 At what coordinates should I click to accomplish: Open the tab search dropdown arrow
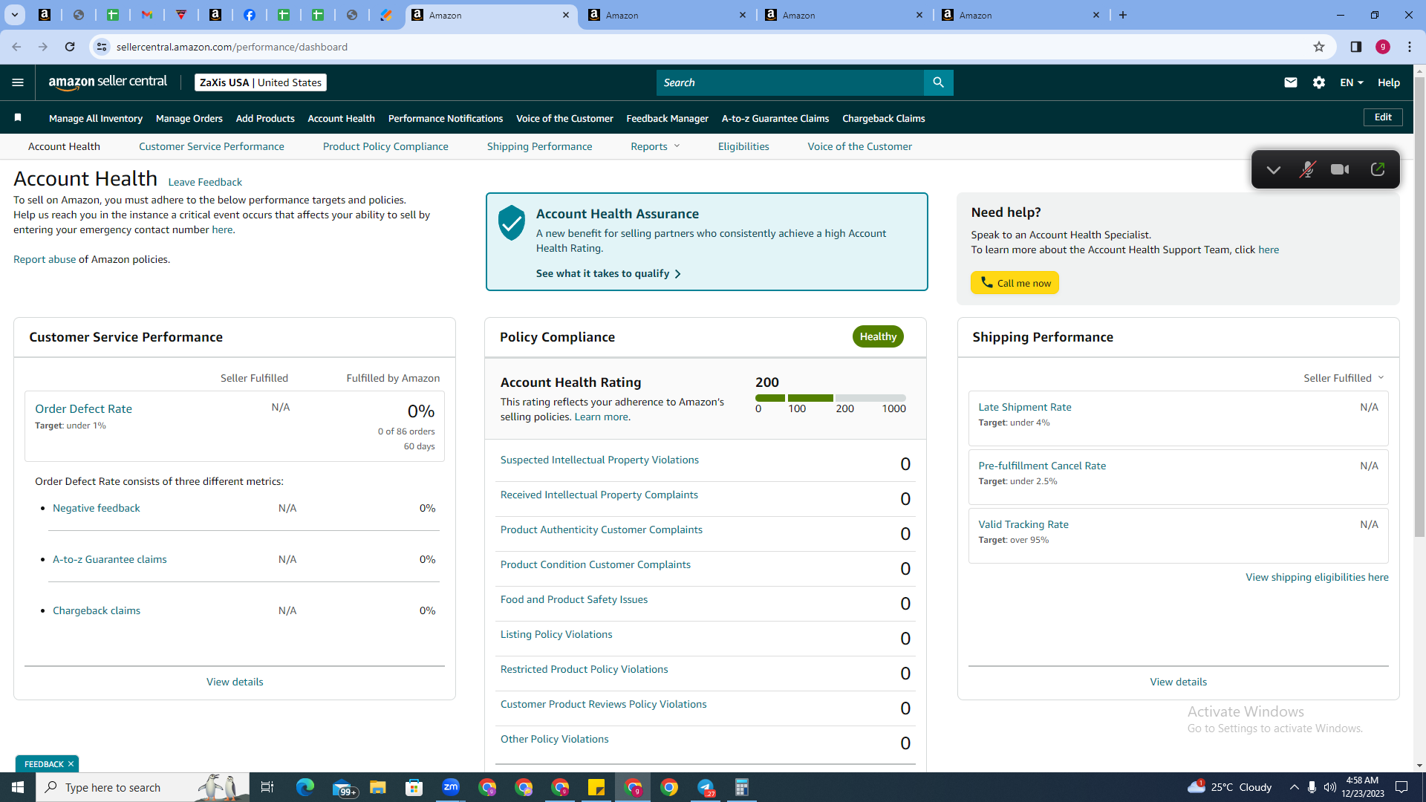(x=14, y=15)
